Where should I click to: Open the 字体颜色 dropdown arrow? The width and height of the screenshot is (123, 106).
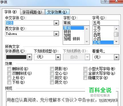click(29, 57)
